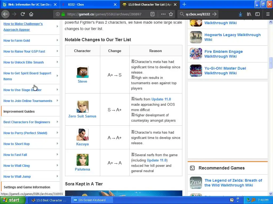Reload the current page
Screen dimensions: 273x204
tap(23, 14)
